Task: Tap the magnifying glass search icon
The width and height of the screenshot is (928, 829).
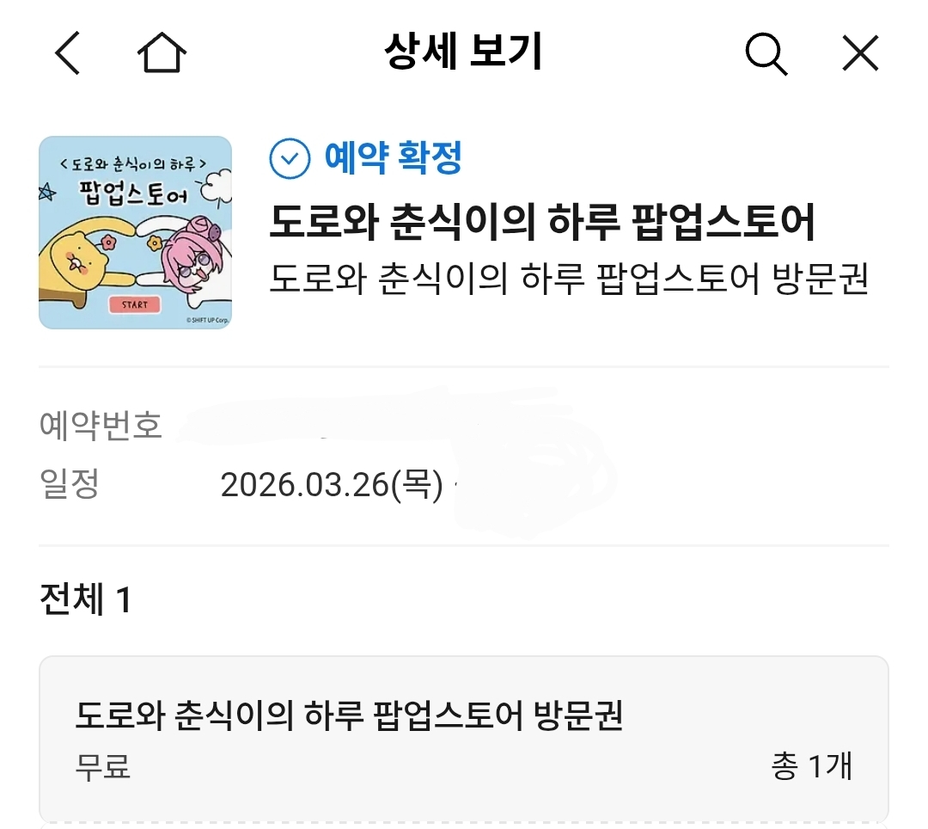Action: click(x=766, y=54)
